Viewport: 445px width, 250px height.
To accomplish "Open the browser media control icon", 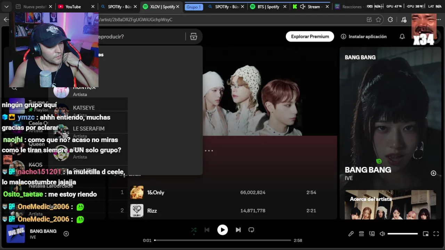I will pos(404,20).
